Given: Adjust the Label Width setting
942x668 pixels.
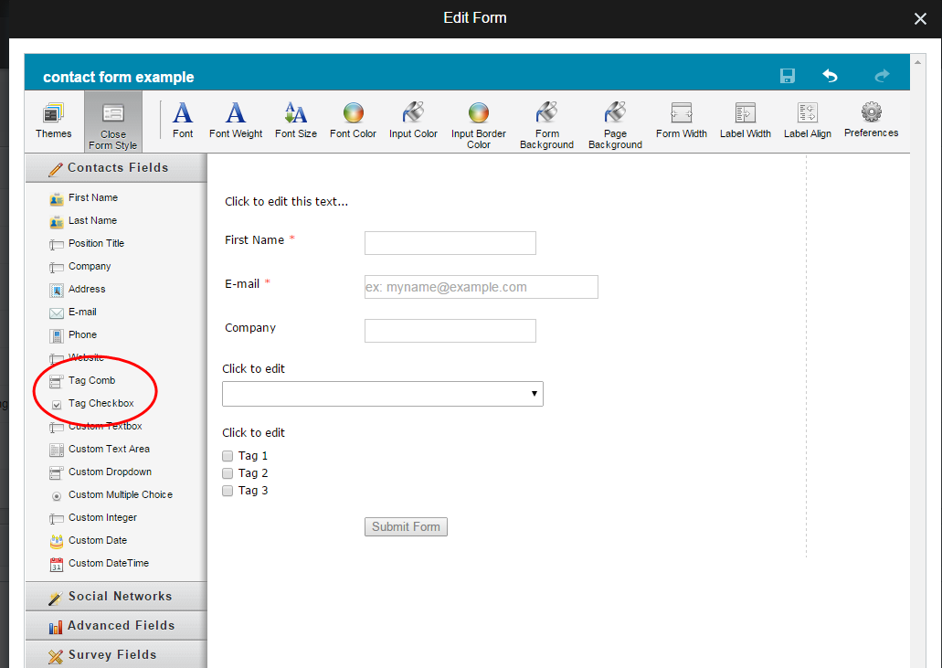Looking at the screenshot, I should (x=745, y=122).
